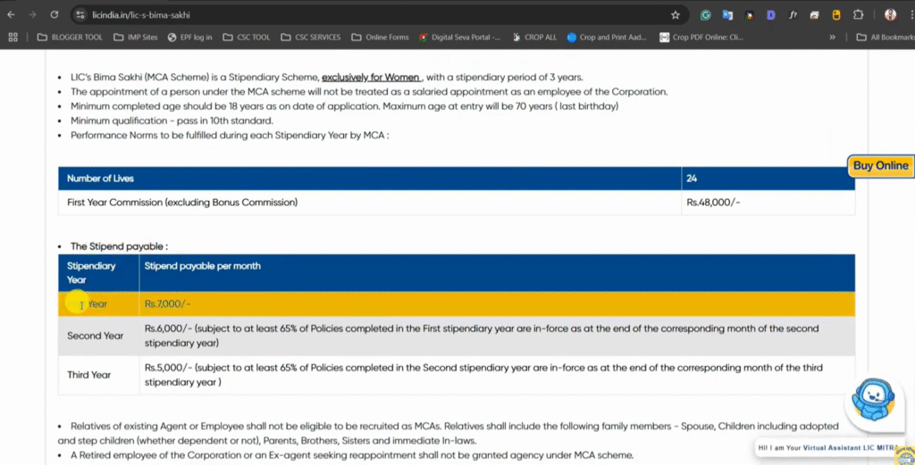Click the site information icon in address bar

click(80, 15)
